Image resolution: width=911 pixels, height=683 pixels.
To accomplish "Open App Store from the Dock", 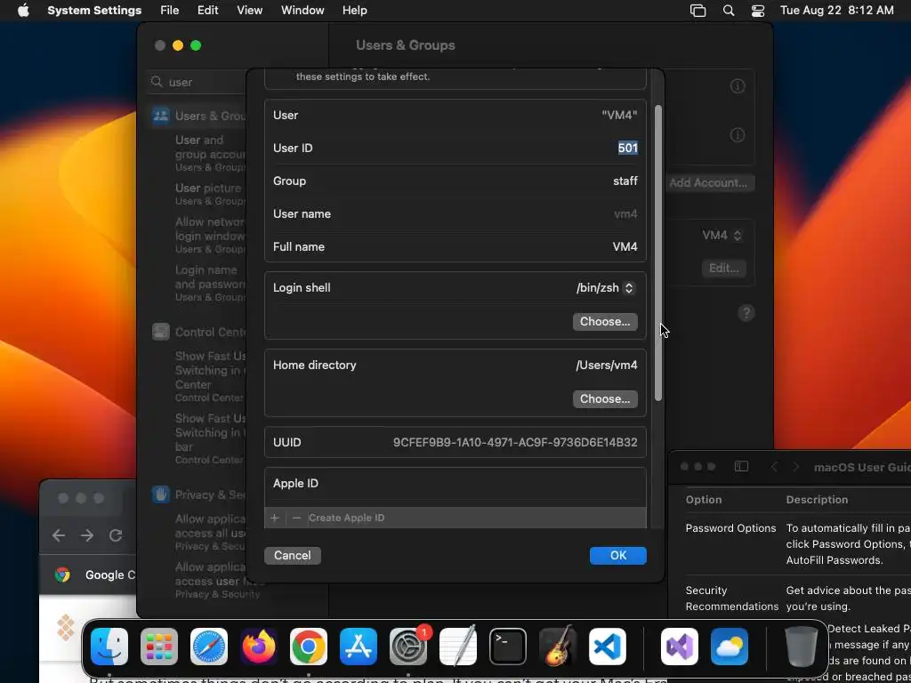I will tap(359, 647).
